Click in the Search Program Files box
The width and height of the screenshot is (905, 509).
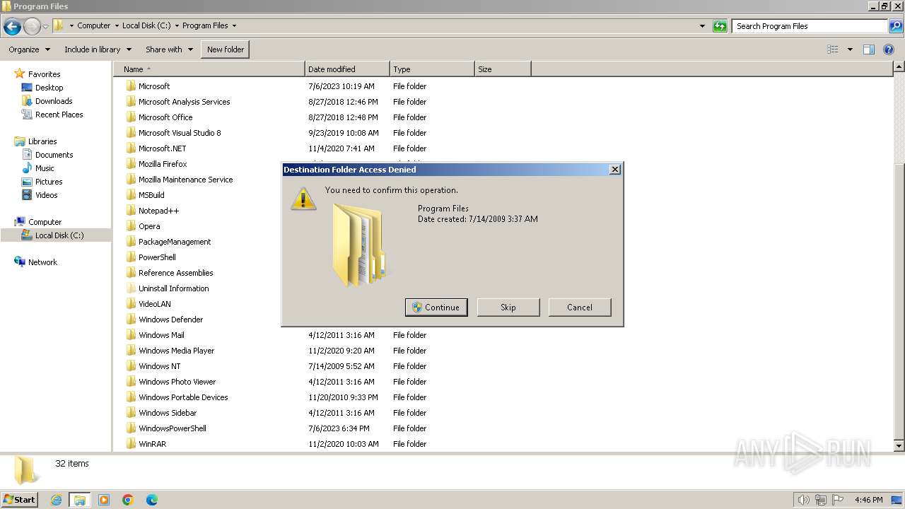[x=810, y=26]
